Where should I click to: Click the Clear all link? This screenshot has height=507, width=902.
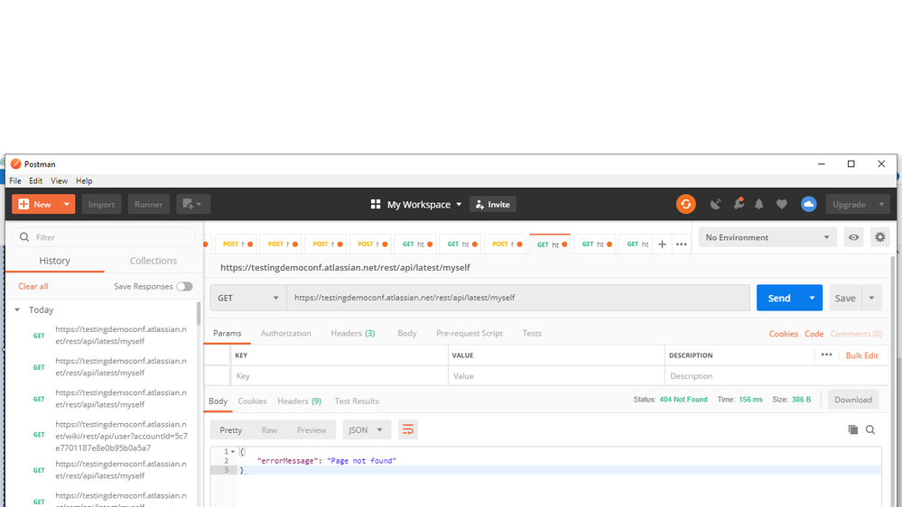[33, 286]
